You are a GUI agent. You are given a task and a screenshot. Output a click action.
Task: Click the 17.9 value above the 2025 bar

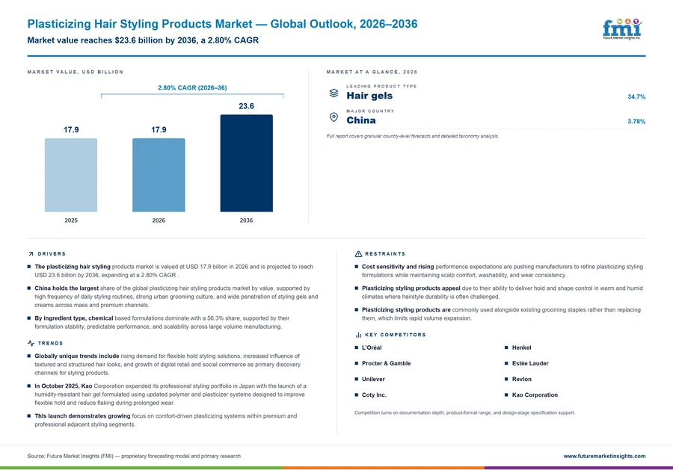point(71,129)
